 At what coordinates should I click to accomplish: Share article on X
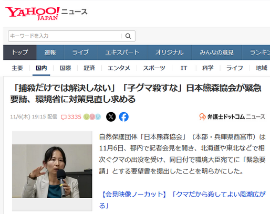pos(111,117)
